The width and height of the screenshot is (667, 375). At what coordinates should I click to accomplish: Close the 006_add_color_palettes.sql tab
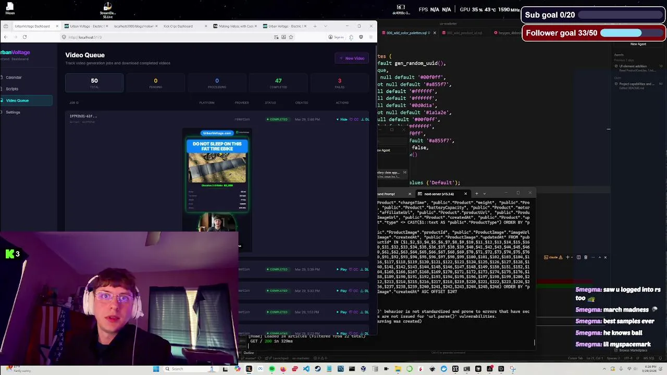pos(435,33)
